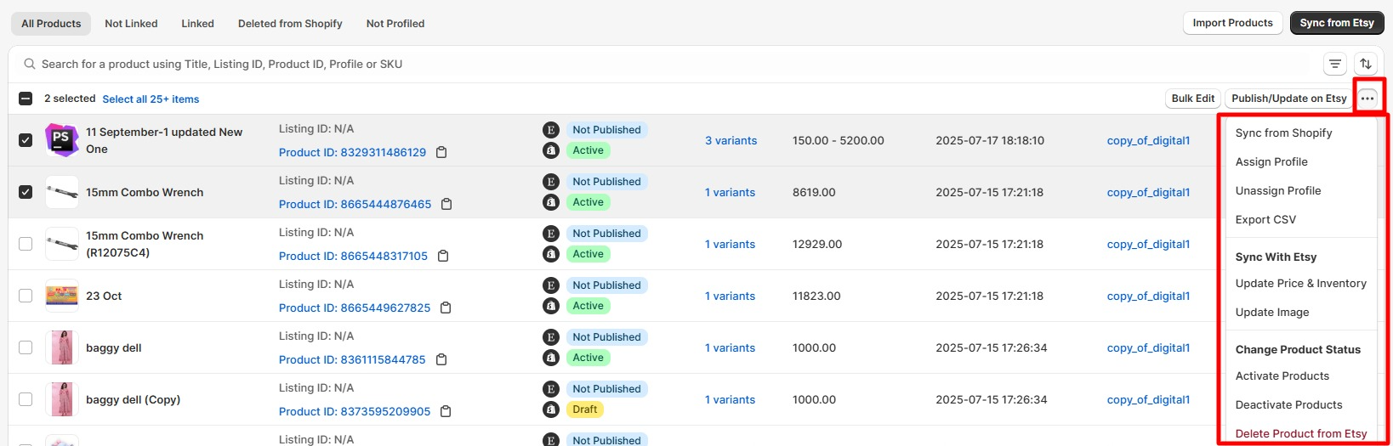Check the 15mm Combo Wrench (R12075C4) product

(26, 244)
